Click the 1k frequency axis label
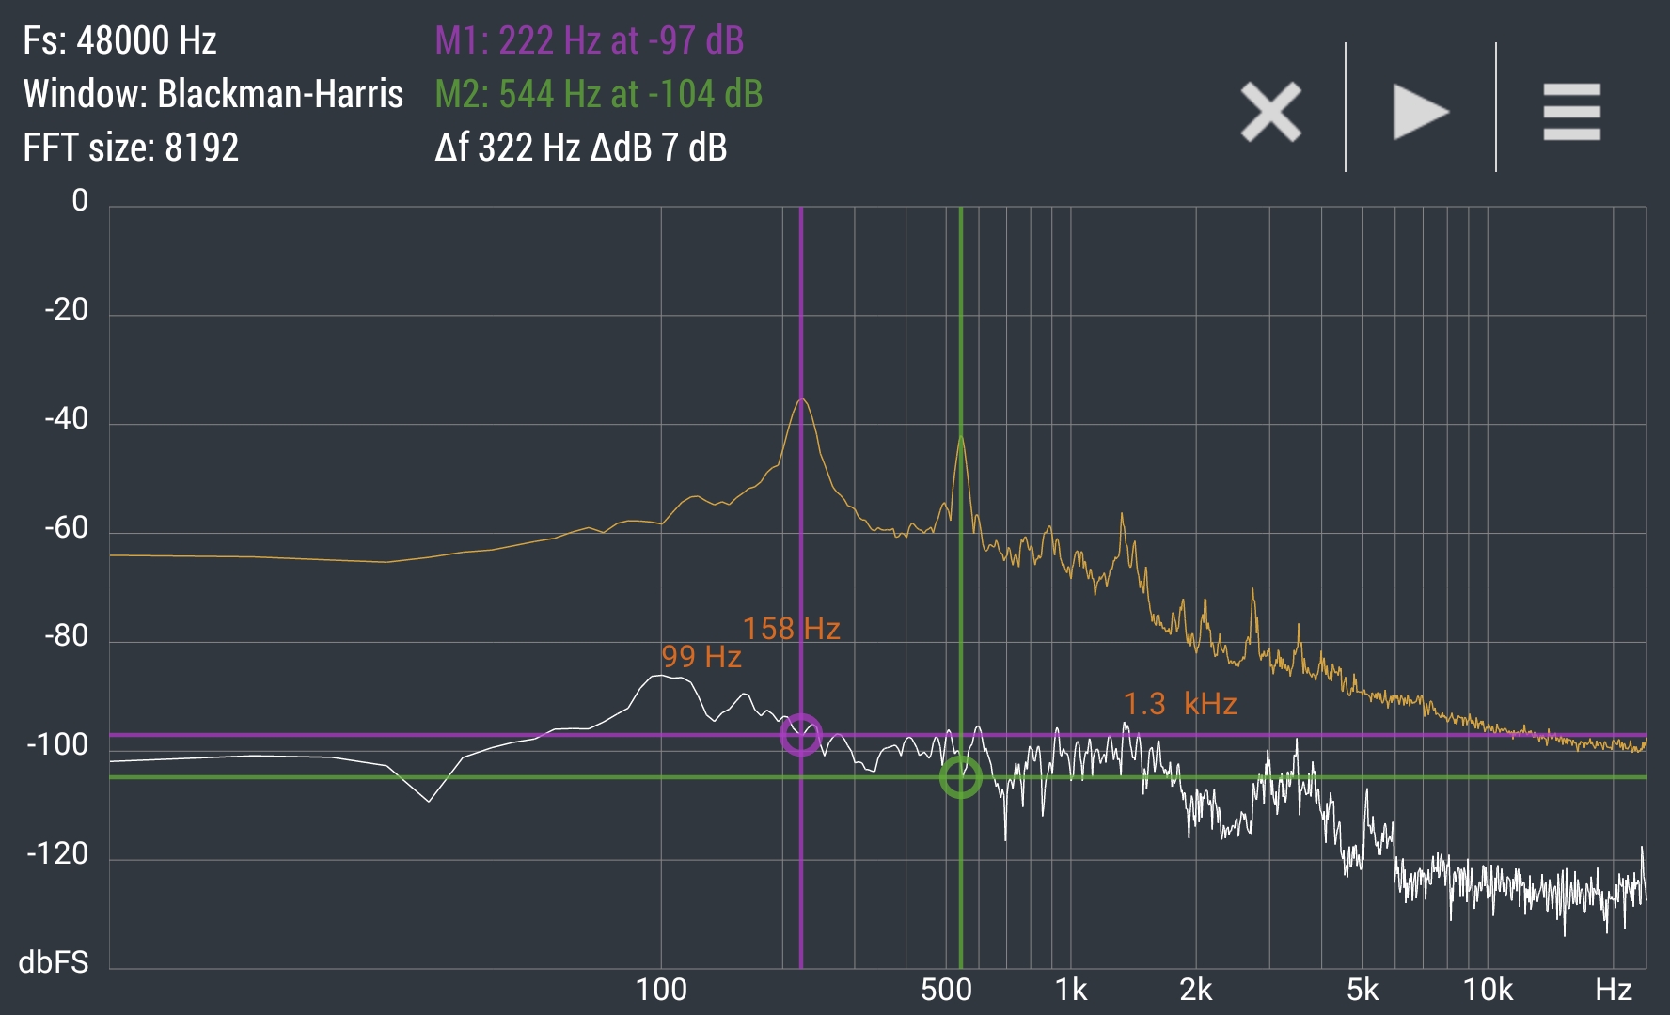The image size is (1670, 1015). 1071,990
